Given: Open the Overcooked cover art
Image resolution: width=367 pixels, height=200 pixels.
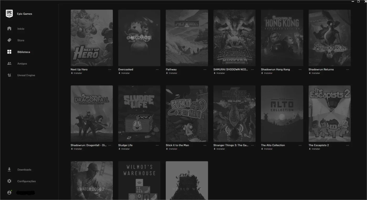Looking at the screenshot, I should [x=139, y=38].
